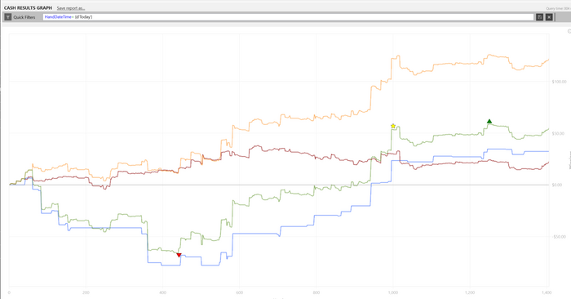Click the partially visible icon at chart's top-right corner
The image size is (571, 299).
point(569,31)
